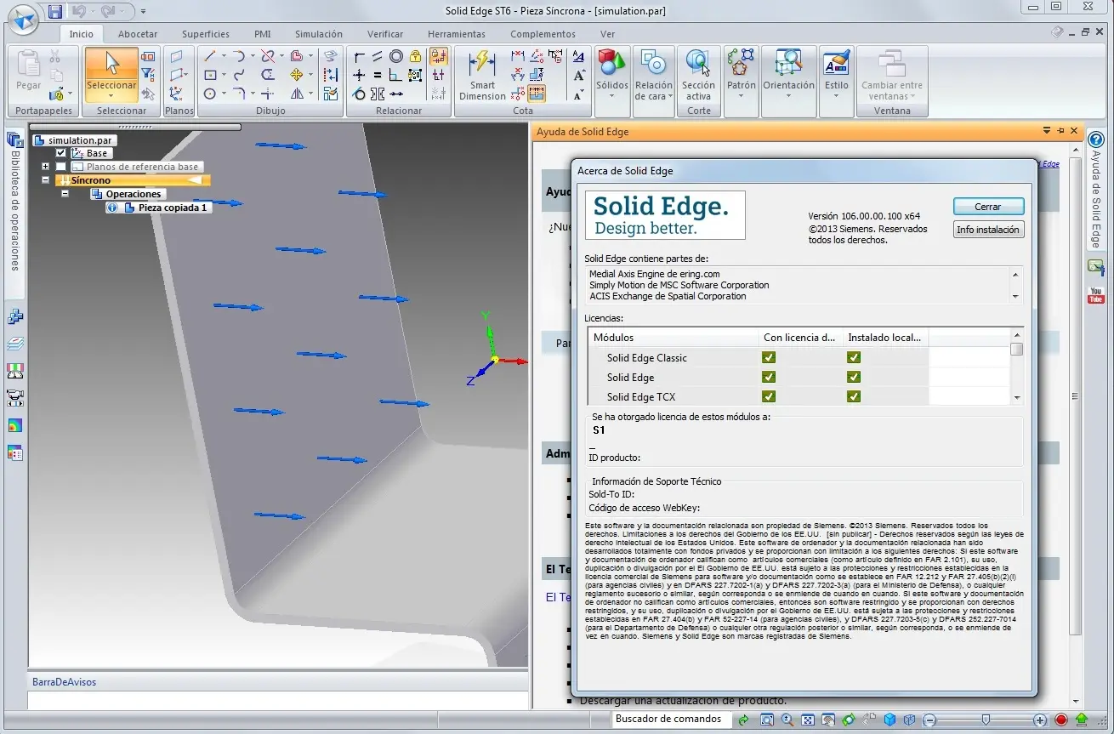This screenshot has height=734, width=1114.
Task: Select the circle drawing tool
Action: click(210, 94)
